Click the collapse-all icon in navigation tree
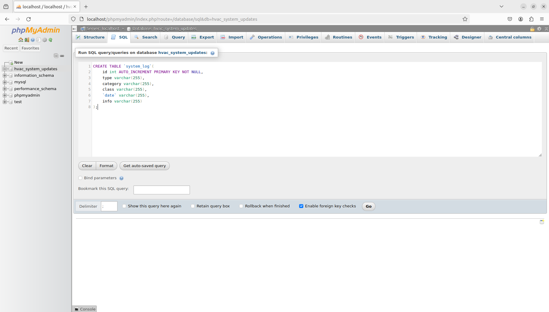 [x=56, y=56]
